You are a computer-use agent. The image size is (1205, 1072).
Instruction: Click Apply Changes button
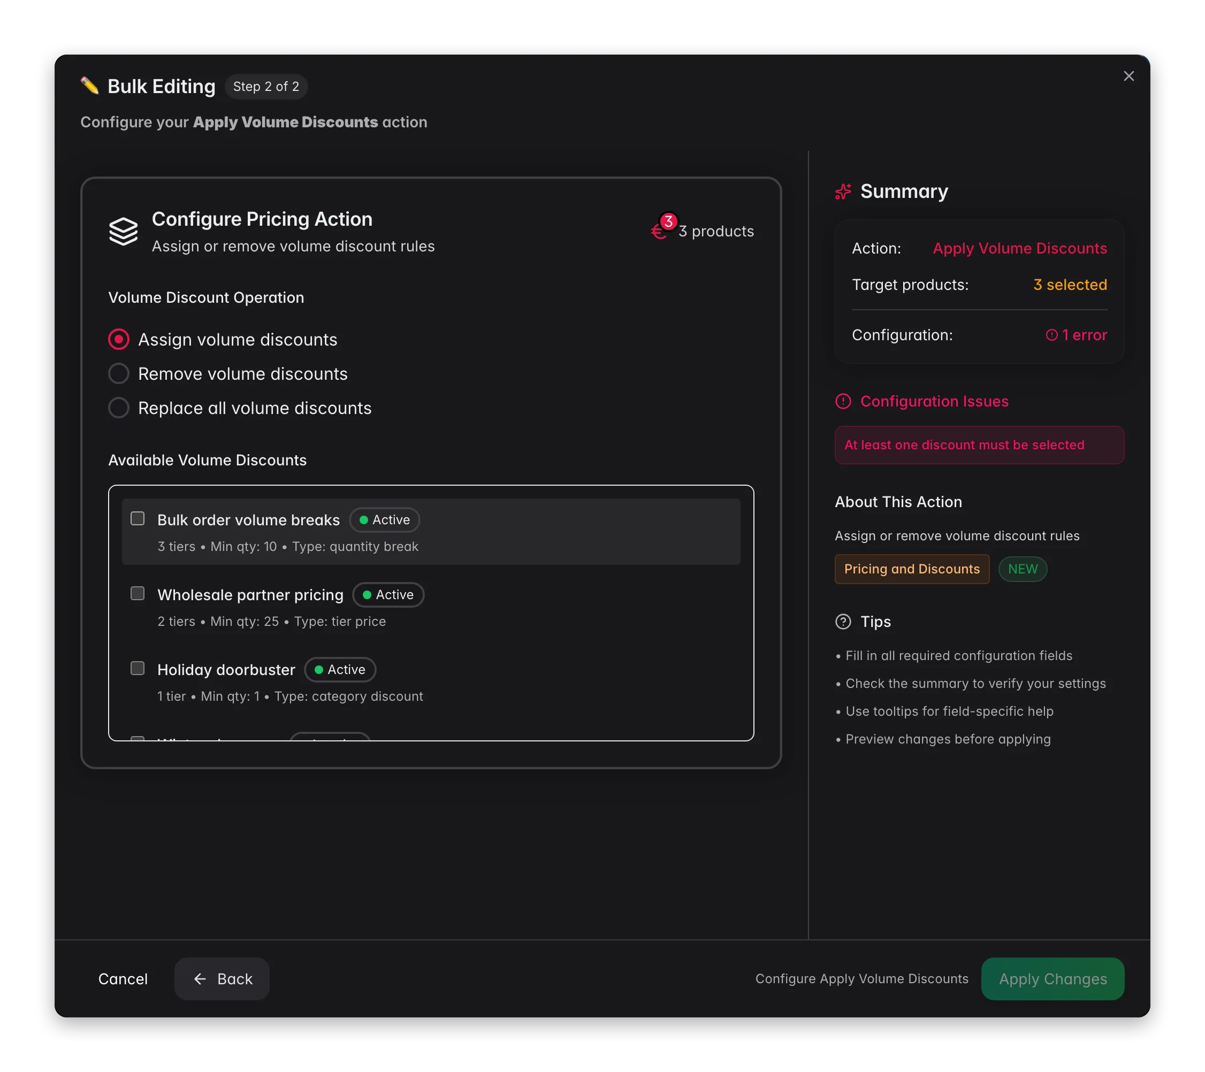[1053, 978]
